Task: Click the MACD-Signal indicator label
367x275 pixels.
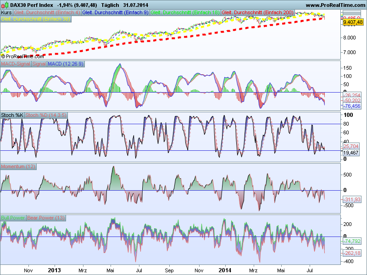Action: [16, 64]
